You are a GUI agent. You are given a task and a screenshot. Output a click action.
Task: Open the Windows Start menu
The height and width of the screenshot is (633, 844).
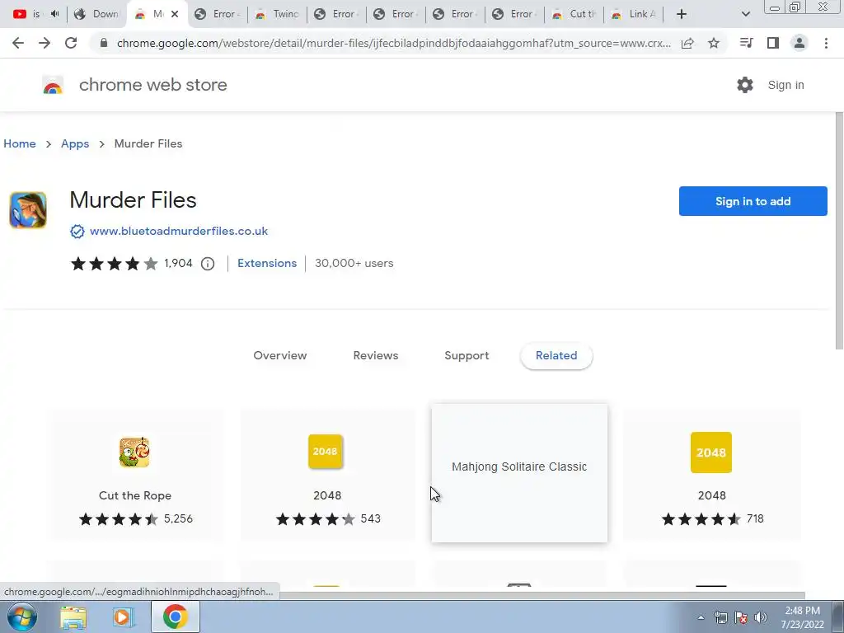click(x=22, y=617)
